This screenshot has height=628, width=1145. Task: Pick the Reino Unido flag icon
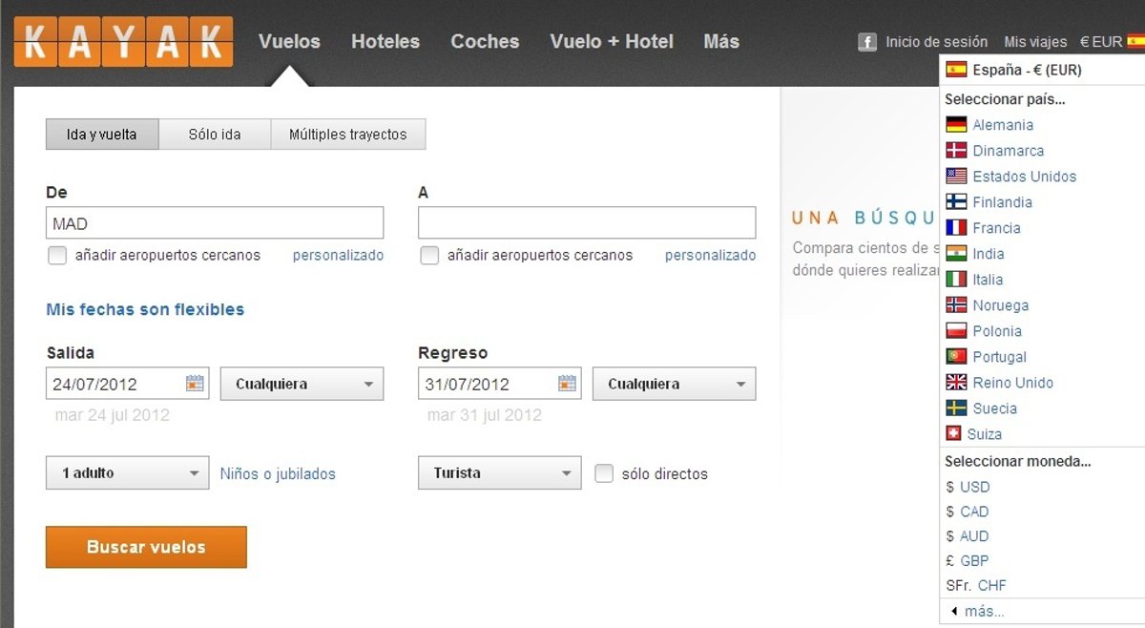pyautogui.click(x=956, y=383)
